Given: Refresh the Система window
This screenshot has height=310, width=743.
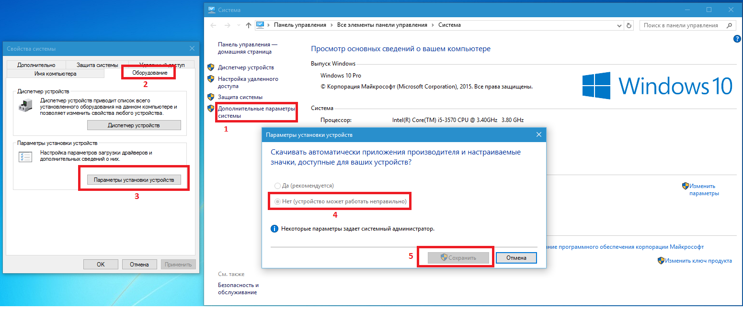Looking at the screenshot, I should point(629,25).
